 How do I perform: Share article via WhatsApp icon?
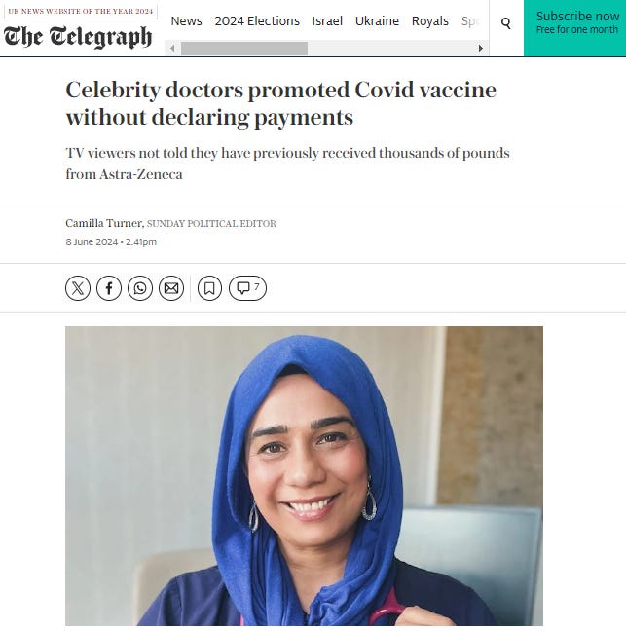[x=140, y=288]
